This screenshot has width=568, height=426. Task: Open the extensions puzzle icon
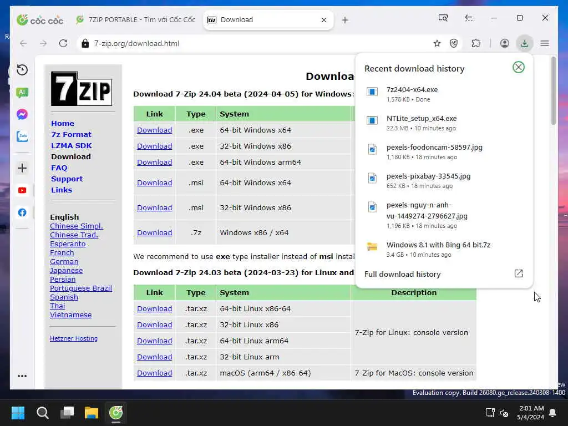pos(476,43)
